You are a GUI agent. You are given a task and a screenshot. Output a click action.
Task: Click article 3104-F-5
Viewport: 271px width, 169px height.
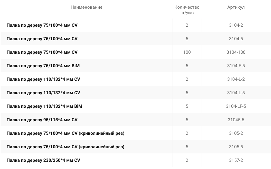tap(236, 66)
